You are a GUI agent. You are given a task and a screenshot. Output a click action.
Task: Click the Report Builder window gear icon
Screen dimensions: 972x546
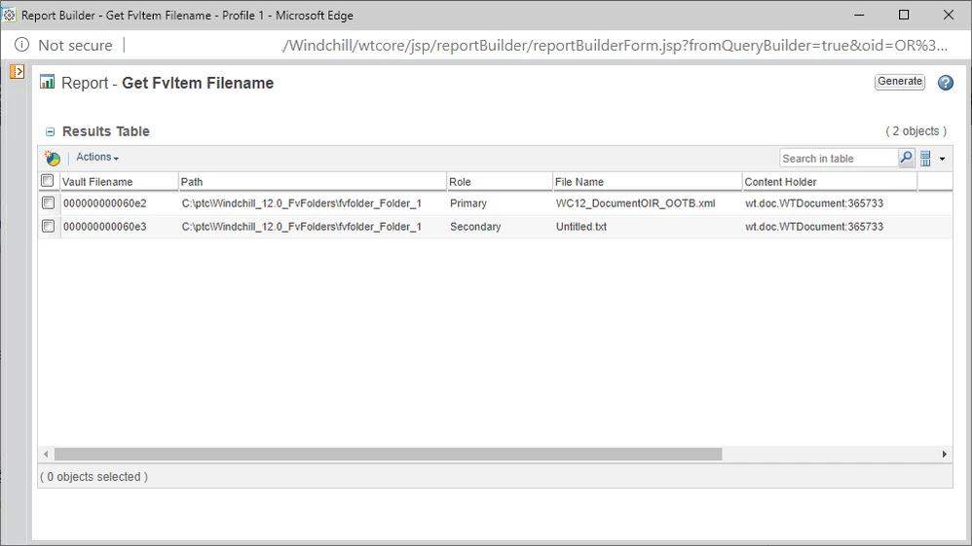click(x=10, y=15)
